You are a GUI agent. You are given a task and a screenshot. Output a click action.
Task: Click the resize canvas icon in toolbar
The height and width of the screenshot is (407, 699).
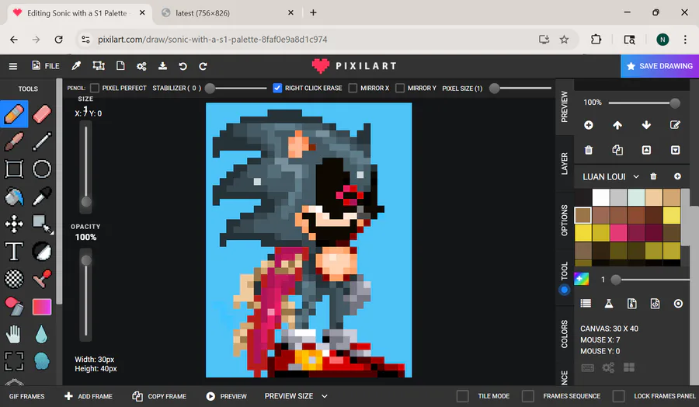pos(99,66)
